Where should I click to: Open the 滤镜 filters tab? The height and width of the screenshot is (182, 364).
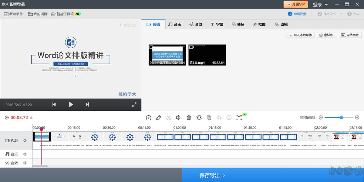(281, 25)
